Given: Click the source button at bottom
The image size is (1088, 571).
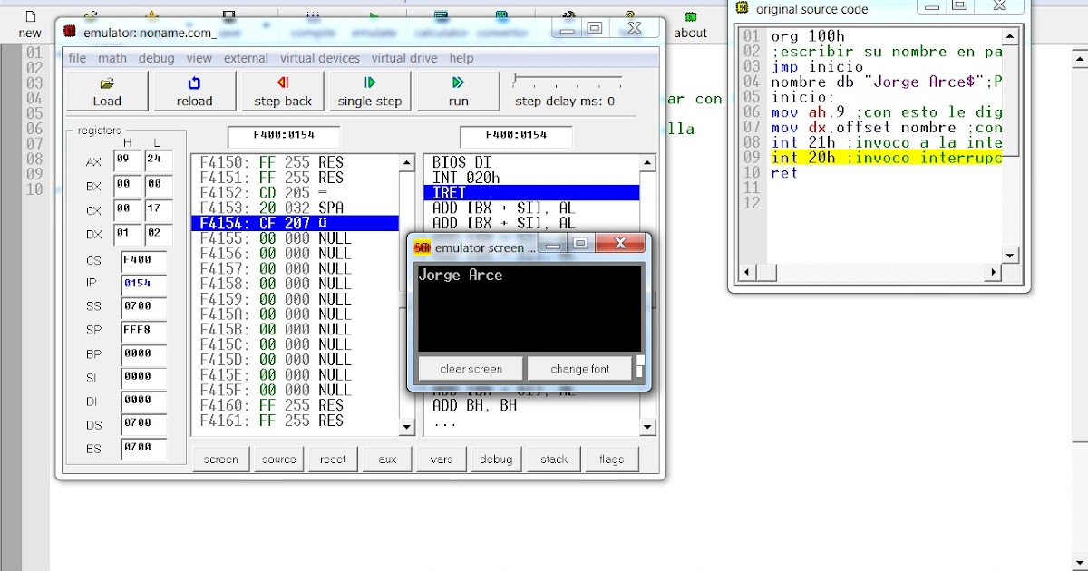Looking at the screenshot, I should 278,460.
